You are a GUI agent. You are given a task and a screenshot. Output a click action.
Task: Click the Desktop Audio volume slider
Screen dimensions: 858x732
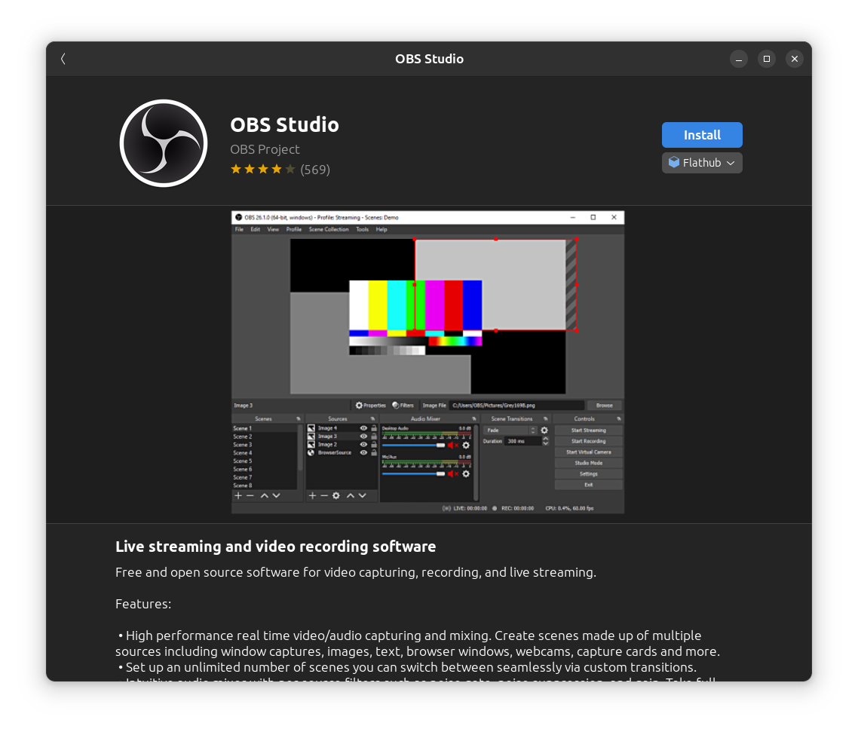412,446
